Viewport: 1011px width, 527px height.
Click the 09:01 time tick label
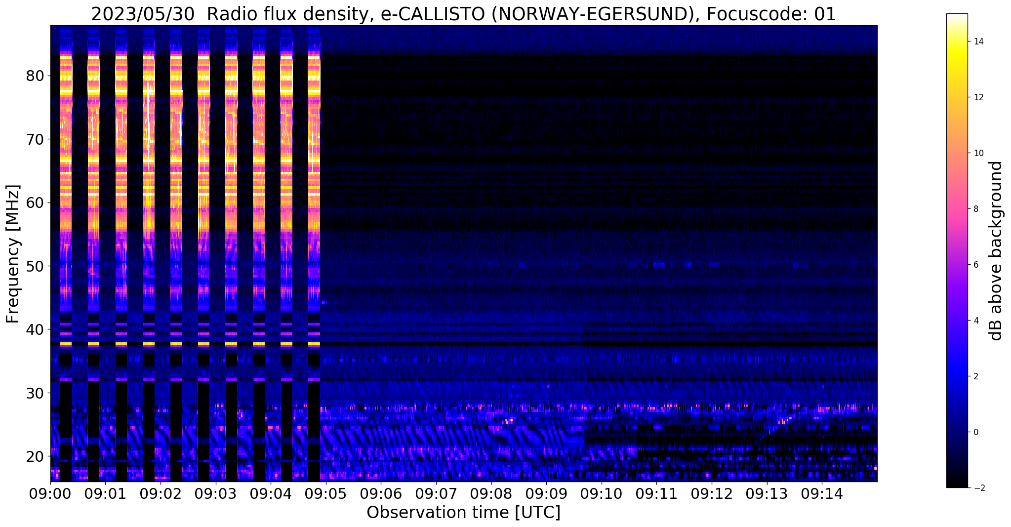(105, 493)
